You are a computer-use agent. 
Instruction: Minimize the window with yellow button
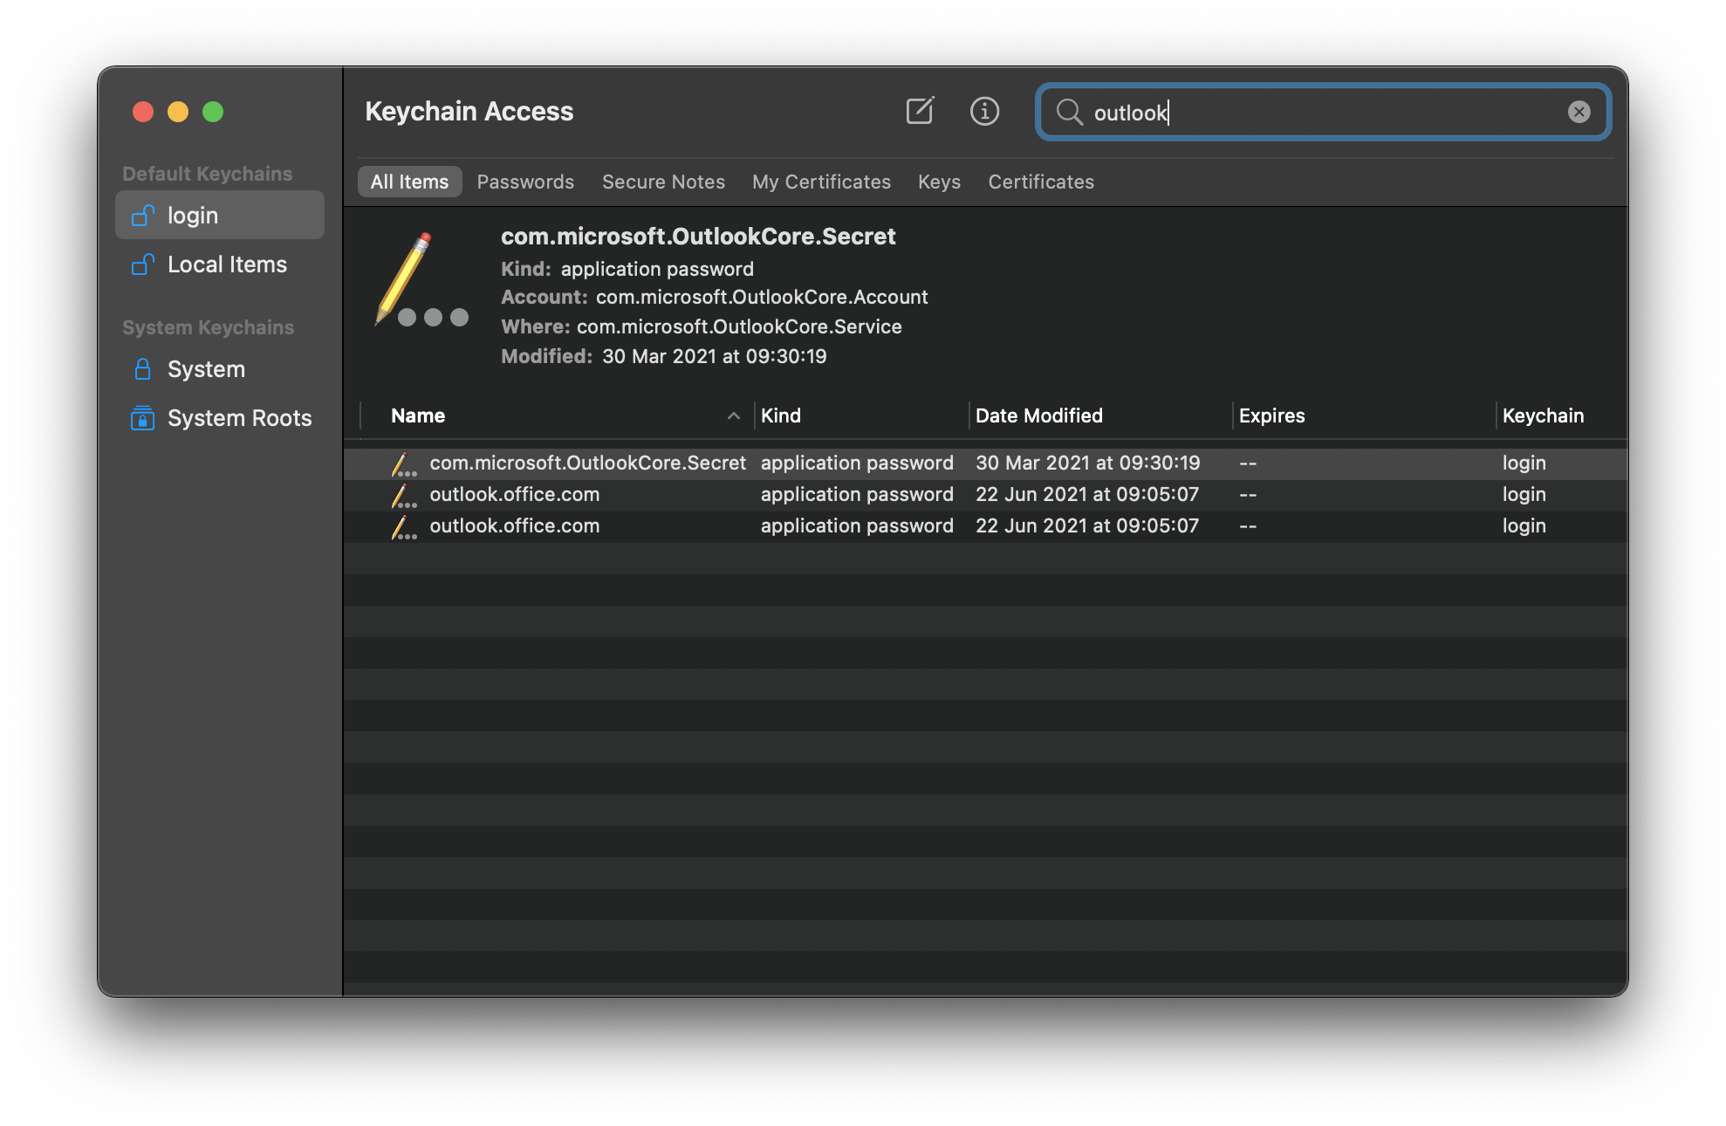tap(178, 112)
